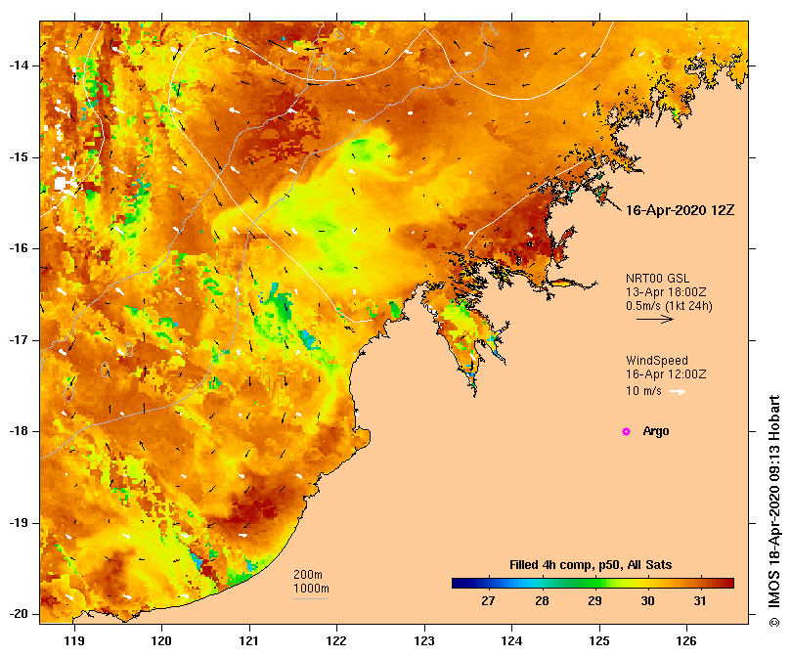Click the '200m' depth label
Screen dimensions: 791x657
pos(308,575)
